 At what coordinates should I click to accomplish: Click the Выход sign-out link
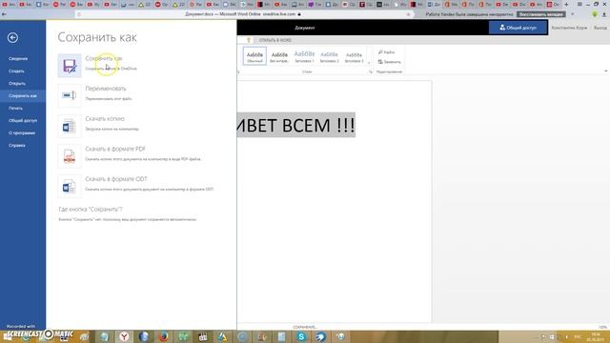600,28
